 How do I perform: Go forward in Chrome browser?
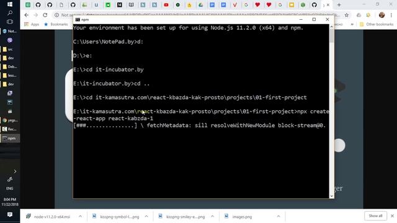click(x=36, y=15)
